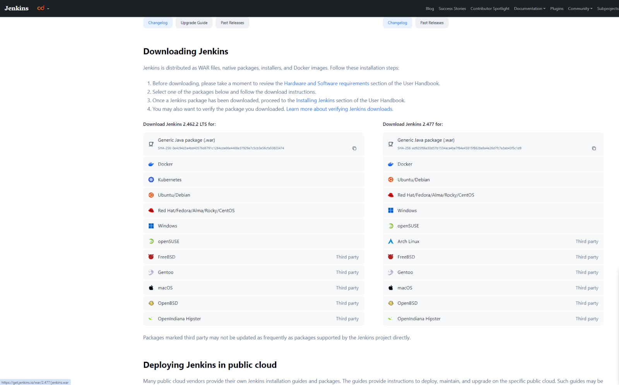The height and width of the screenshot is (385, 619).
Task: Open the Upgrade Guide button
Action: pos(194,23)
